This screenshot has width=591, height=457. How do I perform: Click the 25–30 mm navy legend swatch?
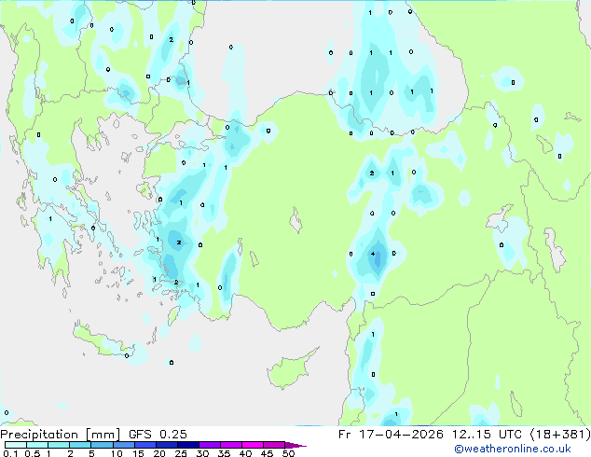point(188,445)
